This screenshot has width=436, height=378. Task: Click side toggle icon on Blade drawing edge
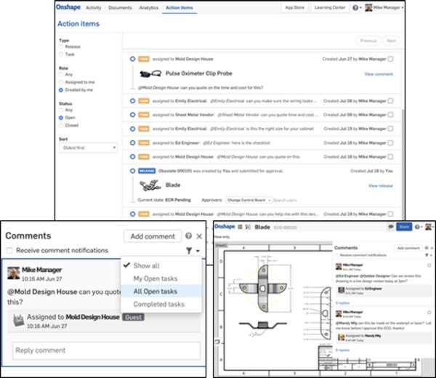click(217, 342)
